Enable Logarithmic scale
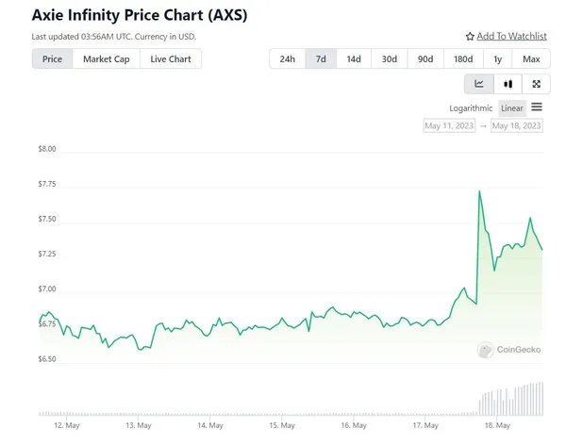This screenshot has height=445, width=566. point(471,108)
